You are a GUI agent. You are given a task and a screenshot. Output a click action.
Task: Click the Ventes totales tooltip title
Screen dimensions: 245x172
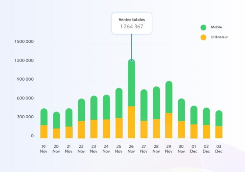[132, 20]
